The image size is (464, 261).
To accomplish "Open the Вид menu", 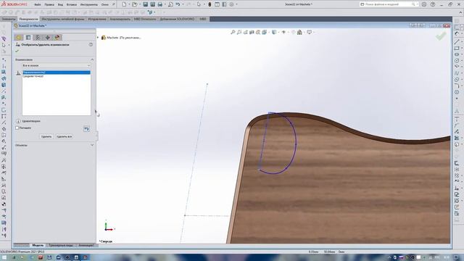I will coord(60,4).
